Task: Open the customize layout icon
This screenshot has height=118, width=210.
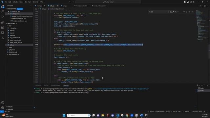Action: pyautogui.click(x=194, y=2)
